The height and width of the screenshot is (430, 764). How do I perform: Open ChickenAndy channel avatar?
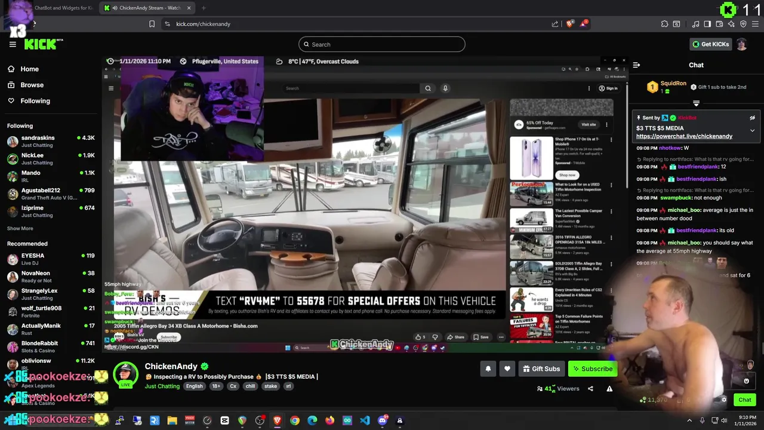click(126, 375)
